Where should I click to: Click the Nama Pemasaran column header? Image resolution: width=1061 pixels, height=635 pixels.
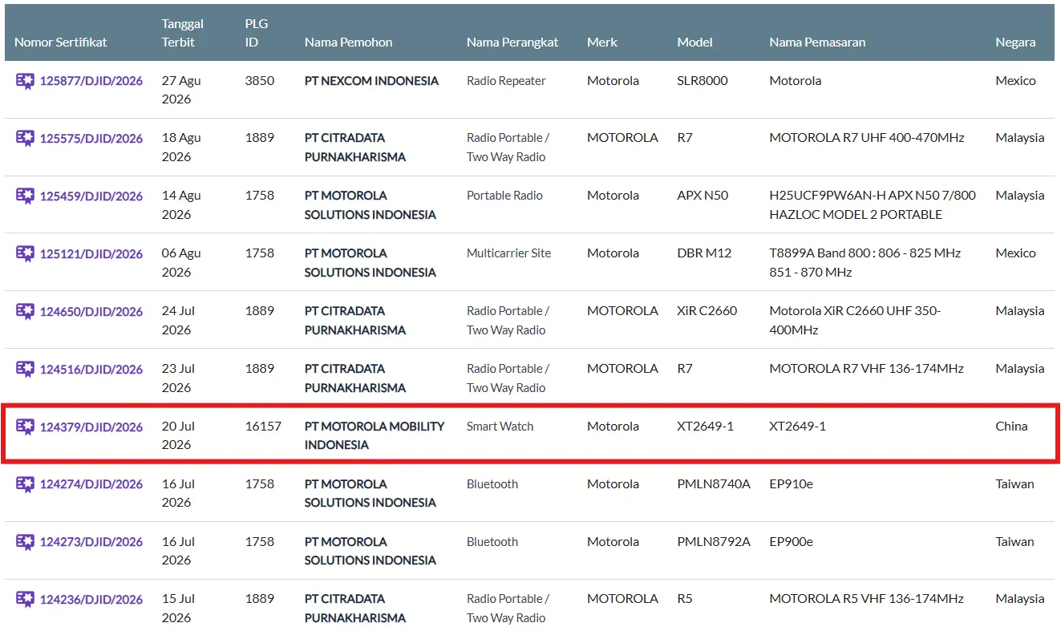(x=817, y=42)
